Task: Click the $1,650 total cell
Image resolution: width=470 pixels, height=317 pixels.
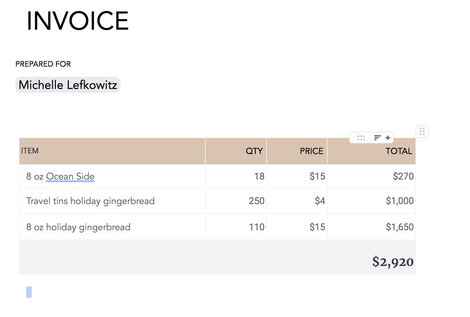Action: 371,227
